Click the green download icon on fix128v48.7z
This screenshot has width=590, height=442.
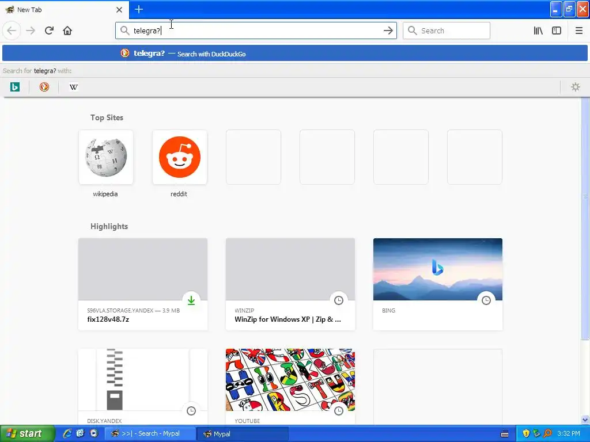coord(191,300)
